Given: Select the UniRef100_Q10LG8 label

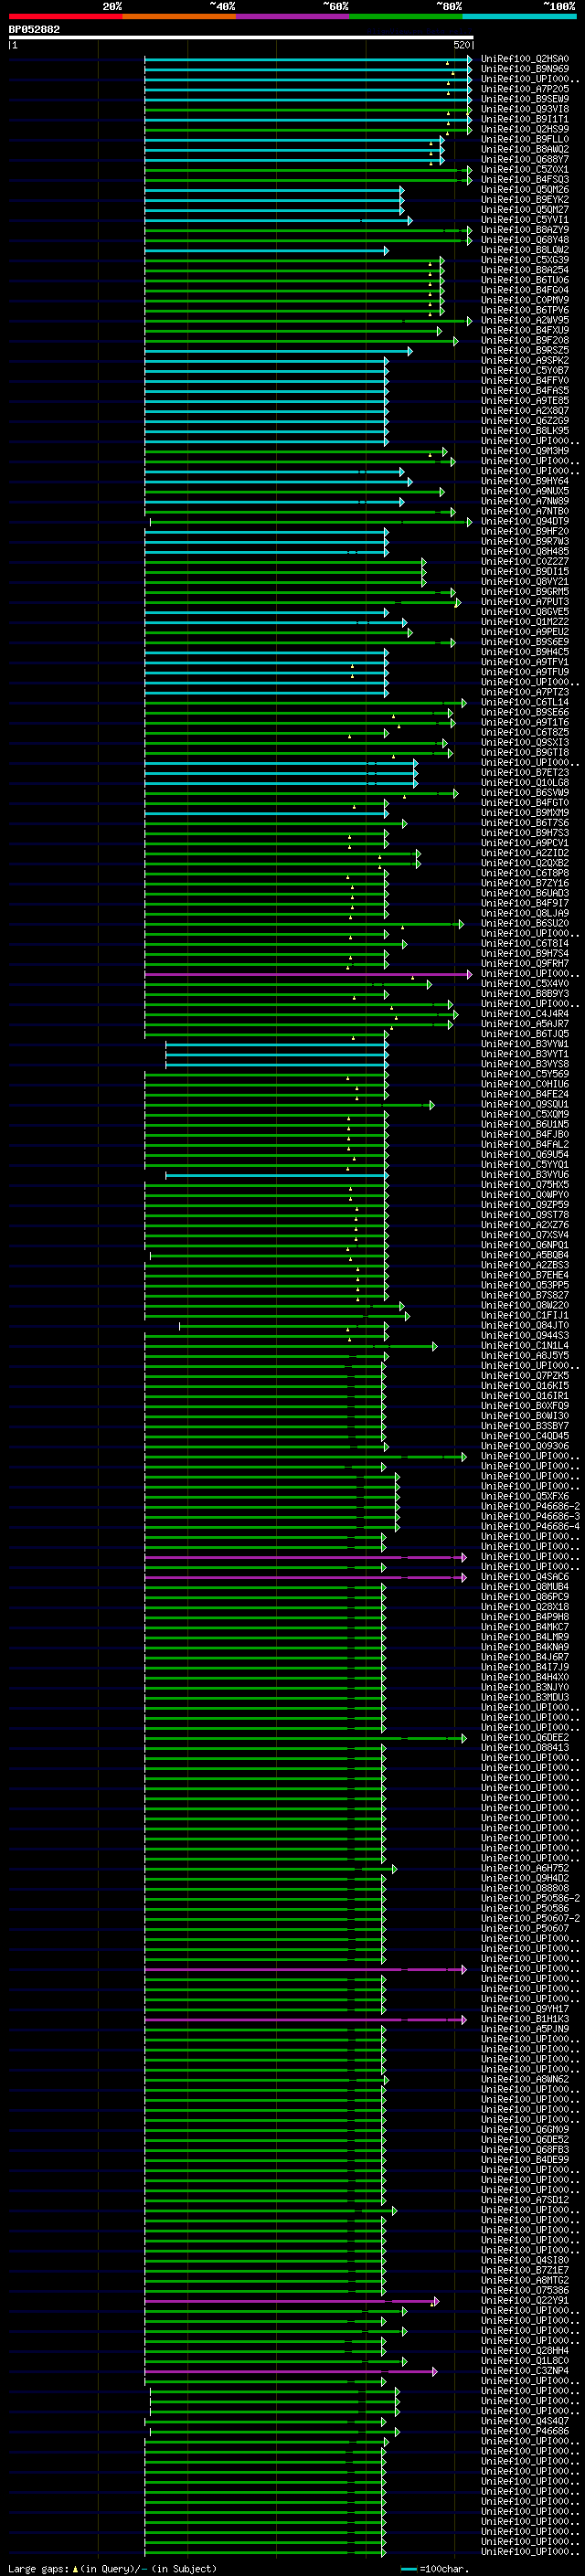Looking at the screenshot, I should click(x=525, y=782).
